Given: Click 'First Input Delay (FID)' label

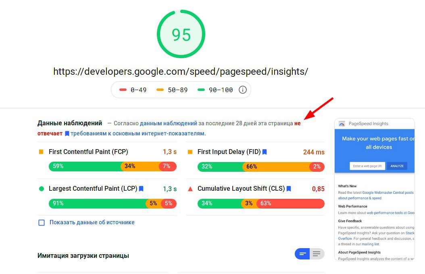Looking at the screenshot, I should click(x=229, y=152).
